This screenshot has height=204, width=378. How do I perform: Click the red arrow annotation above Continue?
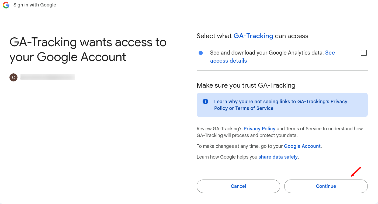356,172
